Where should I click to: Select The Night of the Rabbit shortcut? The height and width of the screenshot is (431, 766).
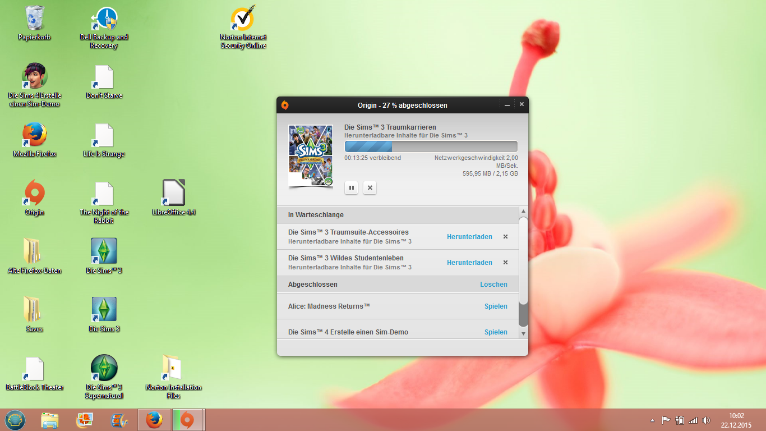click(x=104, y=202)
